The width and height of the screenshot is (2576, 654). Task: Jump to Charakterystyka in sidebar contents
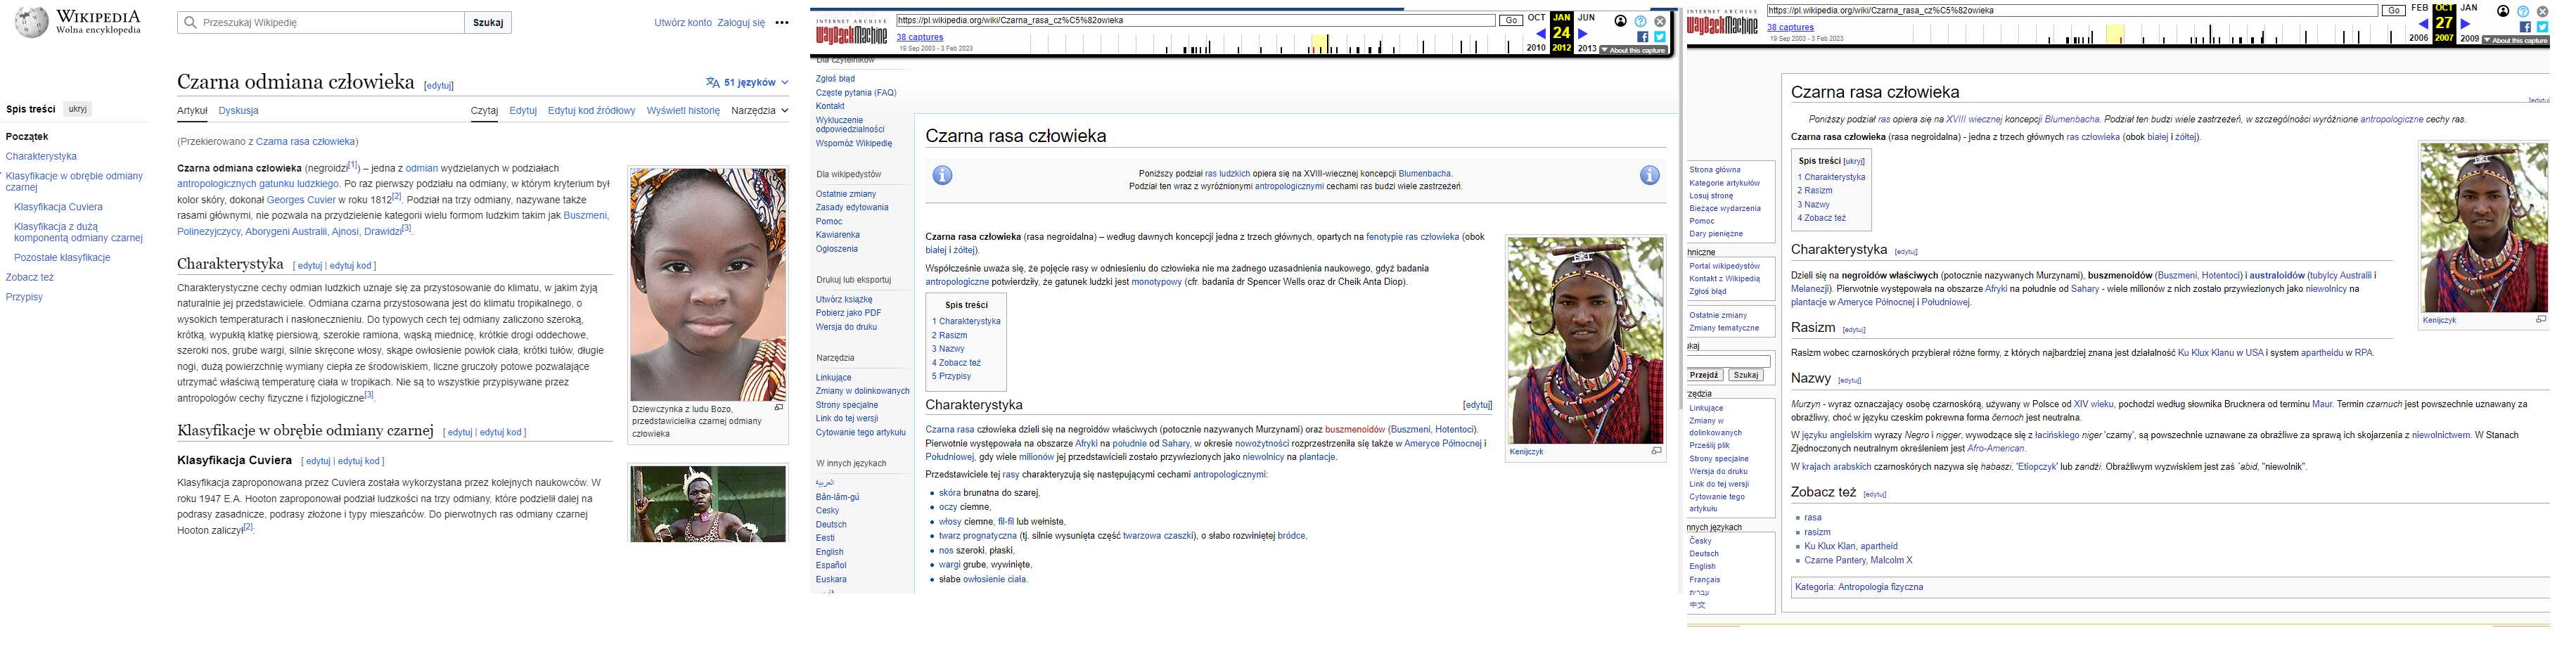pos(41,156)
